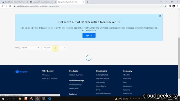Close the python Tags Docker Hub tab
The height and width of the screenshot is (101, 180).
(x=83, y=2)
